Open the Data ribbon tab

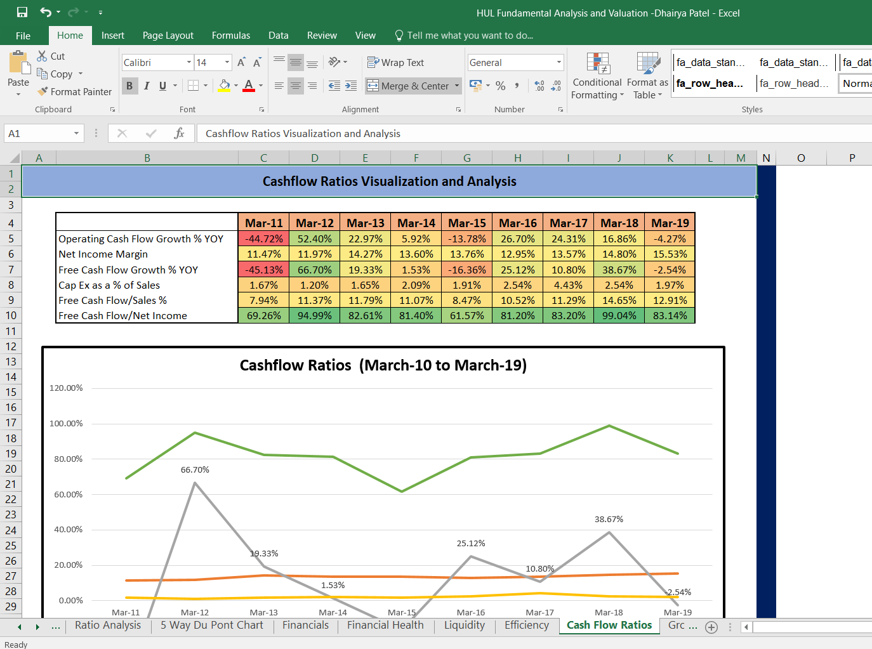279,36
